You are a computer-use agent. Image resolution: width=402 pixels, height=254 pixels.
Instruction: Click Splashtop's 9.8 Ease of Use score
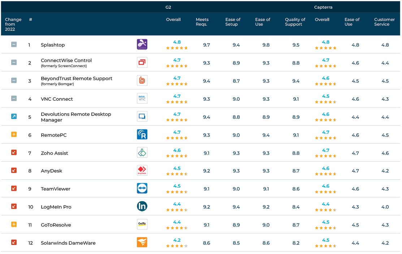[266, 45]
